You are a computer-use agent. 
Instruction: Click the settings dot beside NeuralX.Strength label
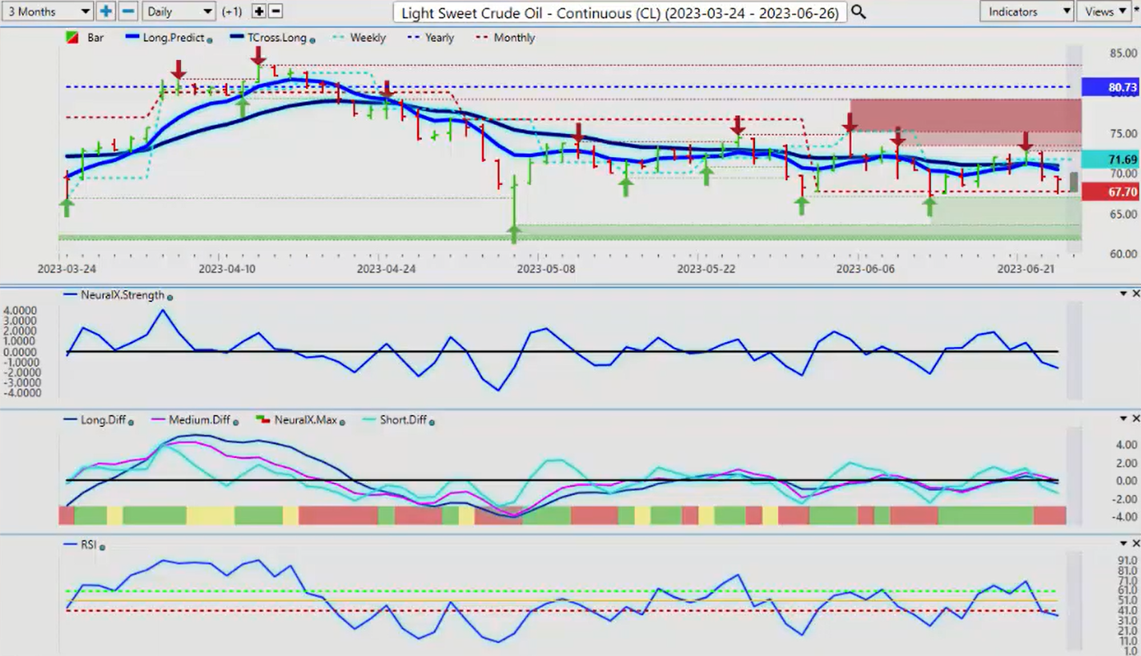click(x=170, y=296)
